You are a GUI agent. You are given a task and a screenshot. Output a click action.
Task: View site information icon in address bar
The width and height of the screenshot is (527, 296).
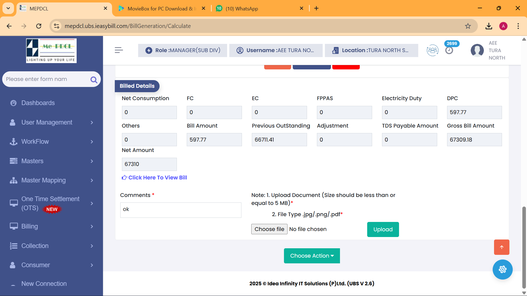pyautogui.click(x=57, y=26)
